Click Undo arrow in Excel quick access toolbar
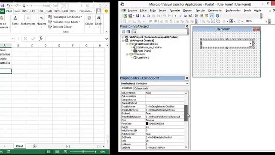This screenshot has height=155, width=275. [x=8, y=6]
